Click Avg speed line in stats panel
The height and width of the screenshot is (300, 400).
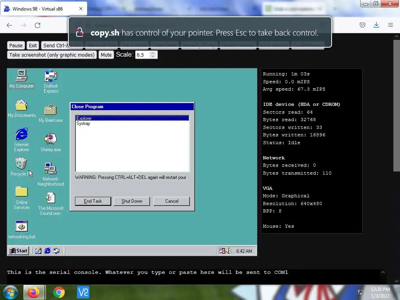294,89
